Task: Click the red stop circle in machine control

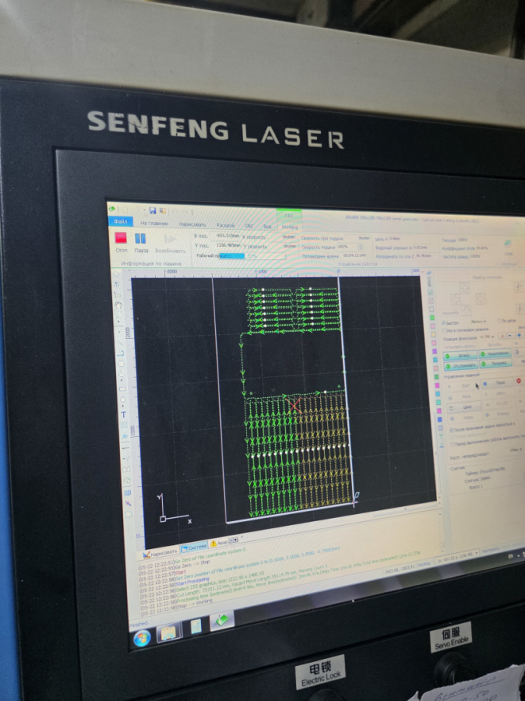Action: pos(519,382)
